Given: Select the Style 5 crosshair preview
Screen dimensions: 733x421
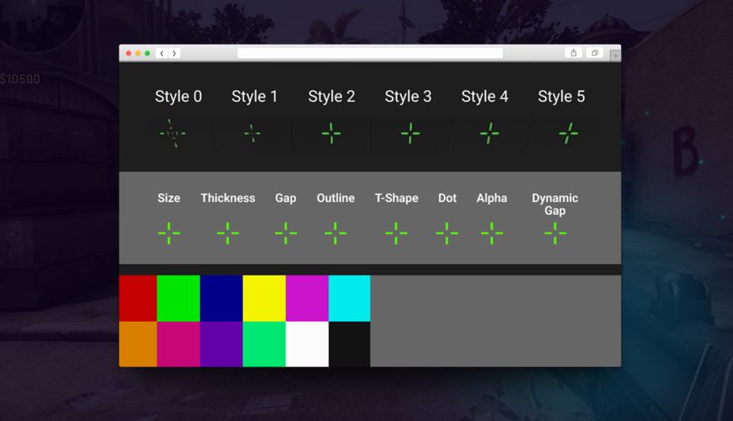Looking at the screenshot, I should 569,134.
